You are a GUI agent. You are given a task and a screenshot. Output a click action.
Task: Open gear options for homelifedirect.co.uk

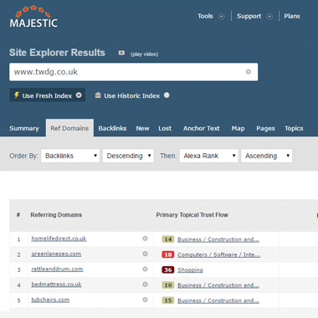pos(145,238)
